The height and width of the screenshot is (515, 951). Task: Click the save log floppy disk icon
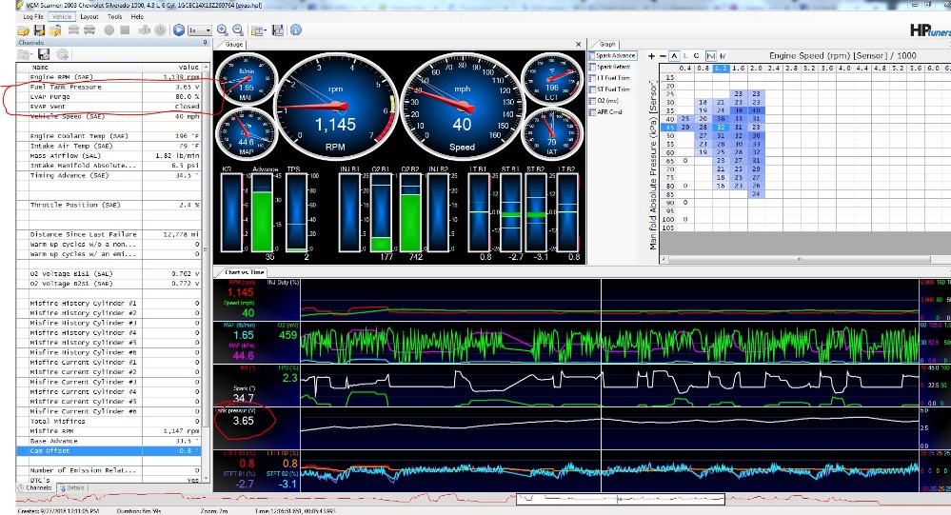pos(40,30)
